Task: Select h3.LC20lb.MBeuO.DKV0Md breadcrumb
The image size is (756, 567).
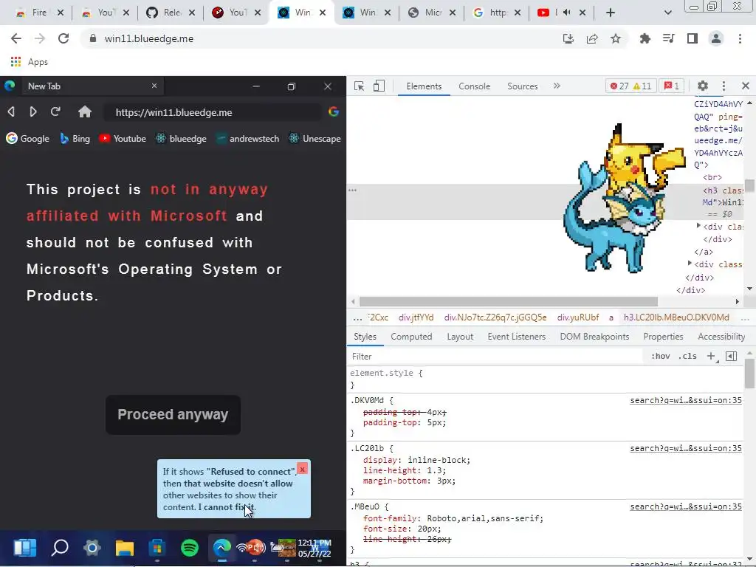Action: point(676,317)
